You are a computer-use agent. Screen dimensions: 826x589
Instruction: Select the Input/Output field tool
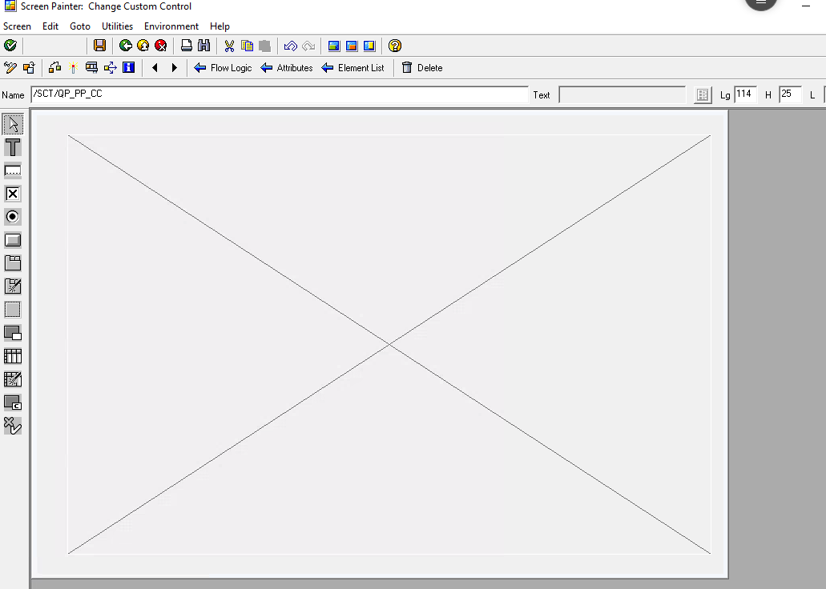[13, 170]
